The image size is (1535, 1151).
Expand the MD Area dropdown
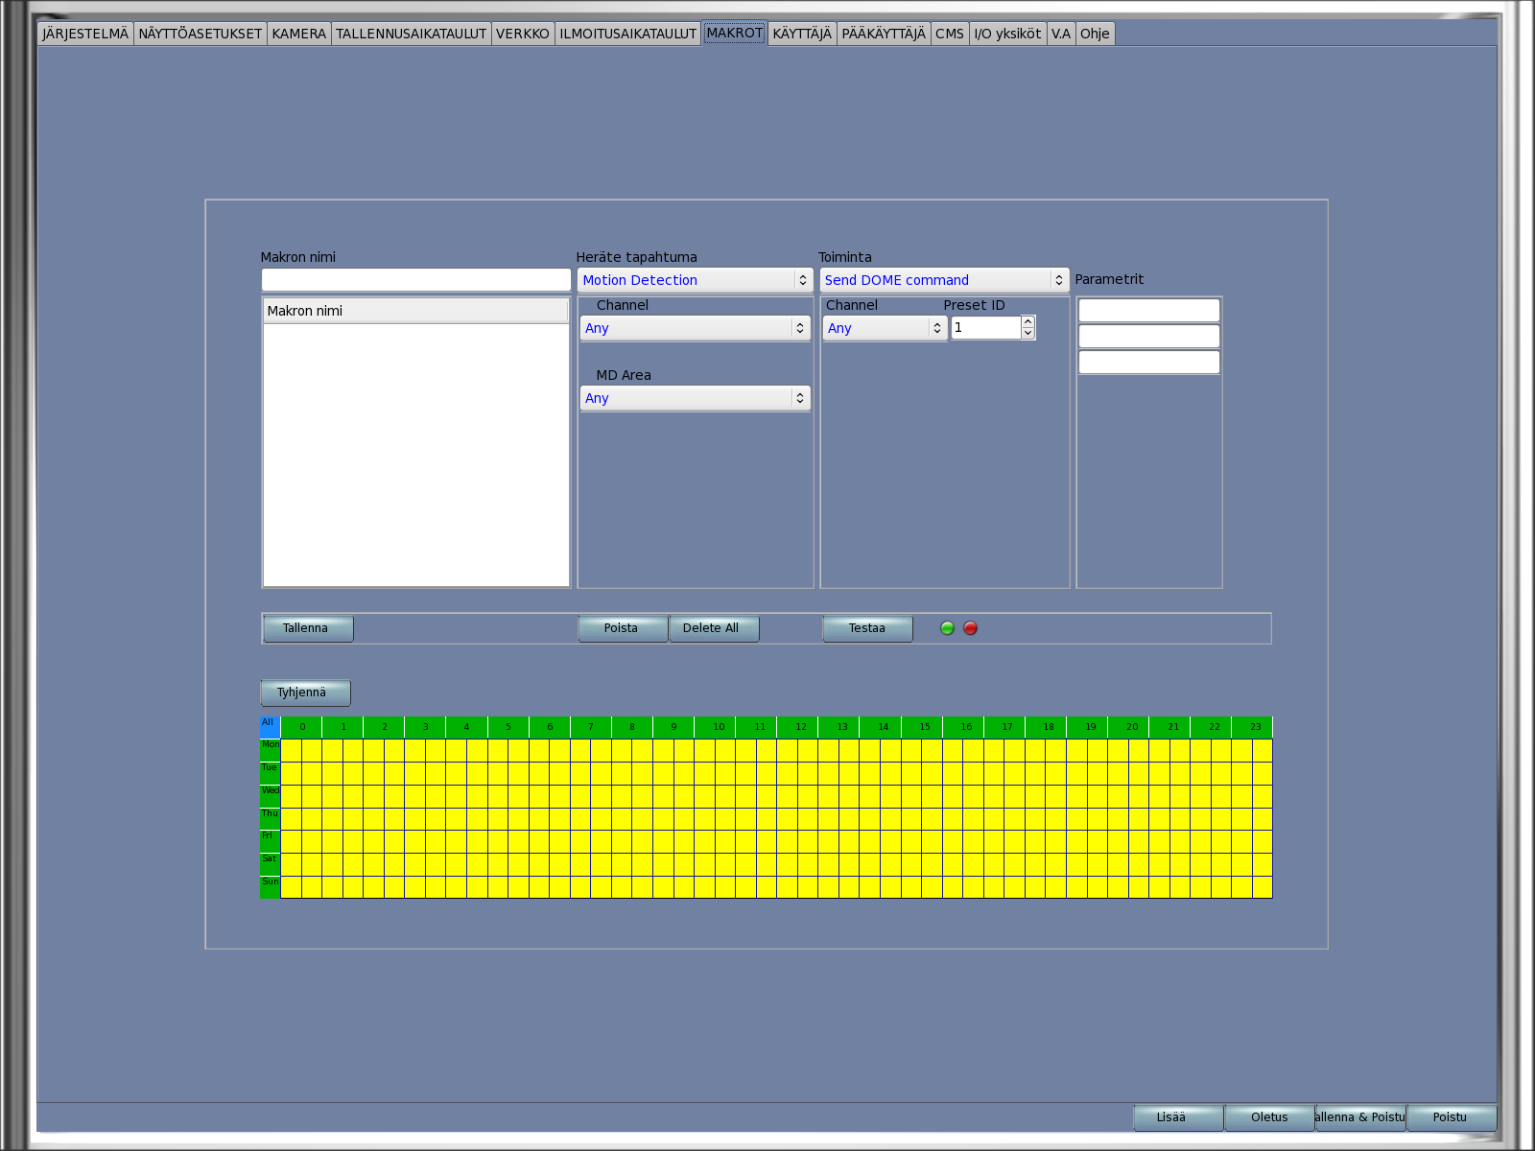696,398
